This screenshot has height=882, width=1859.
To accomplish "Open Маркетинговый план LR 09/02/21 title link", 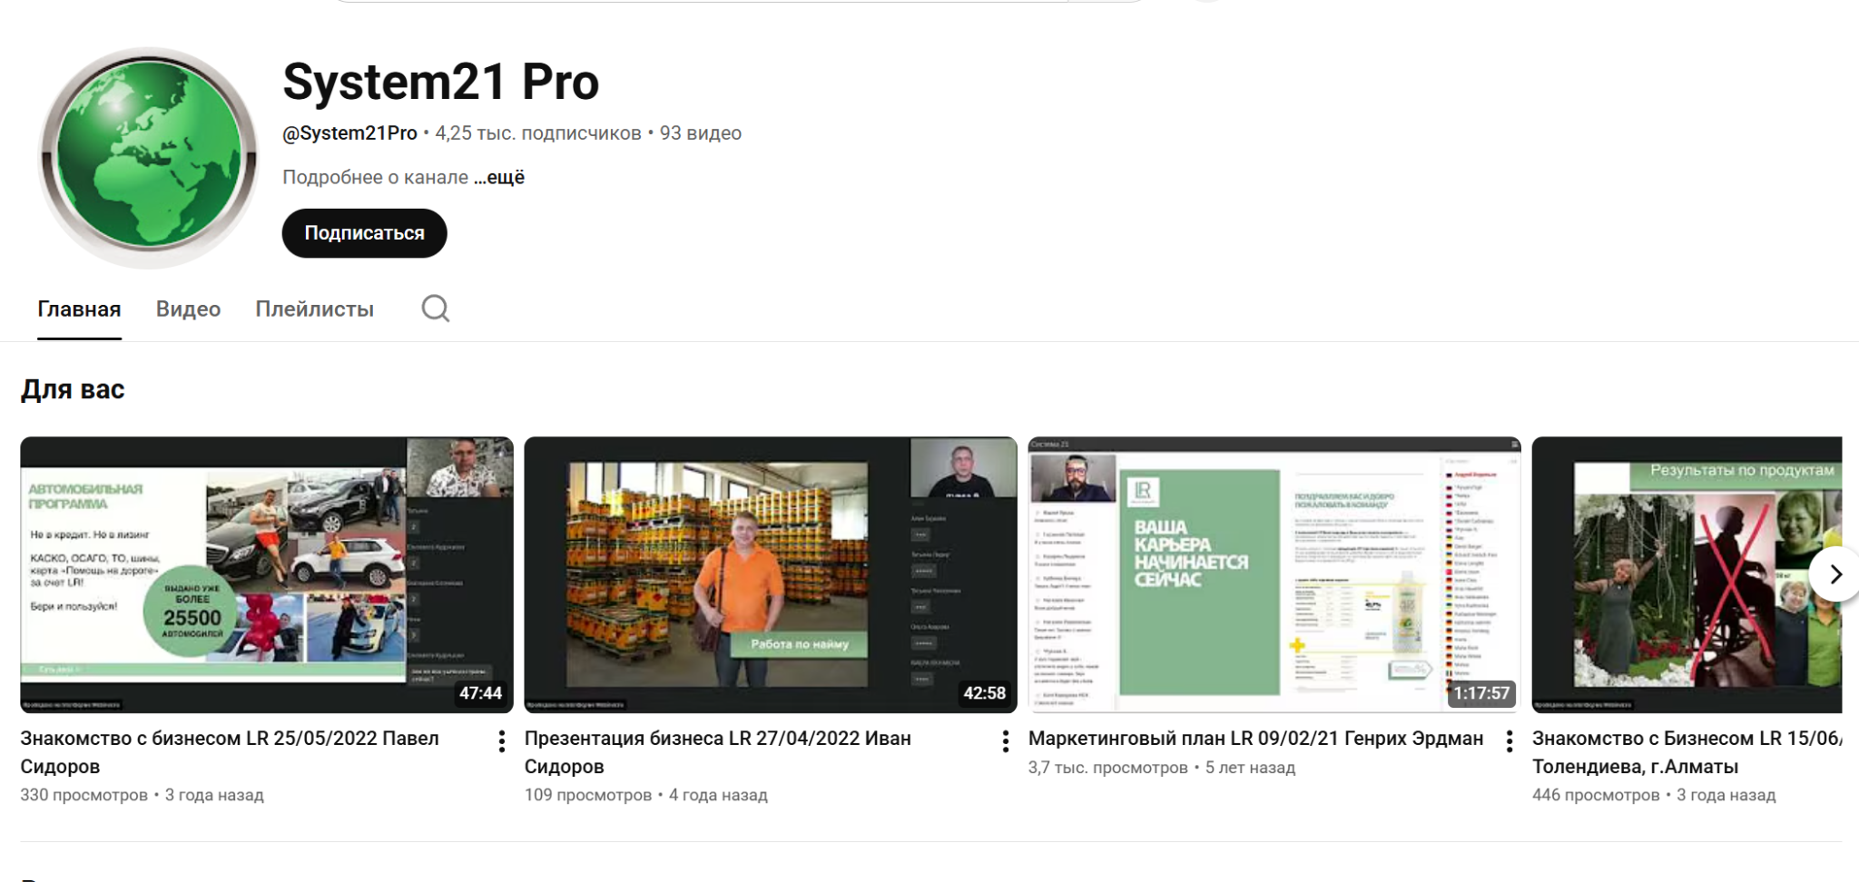I will click(x=1255, y=739).
